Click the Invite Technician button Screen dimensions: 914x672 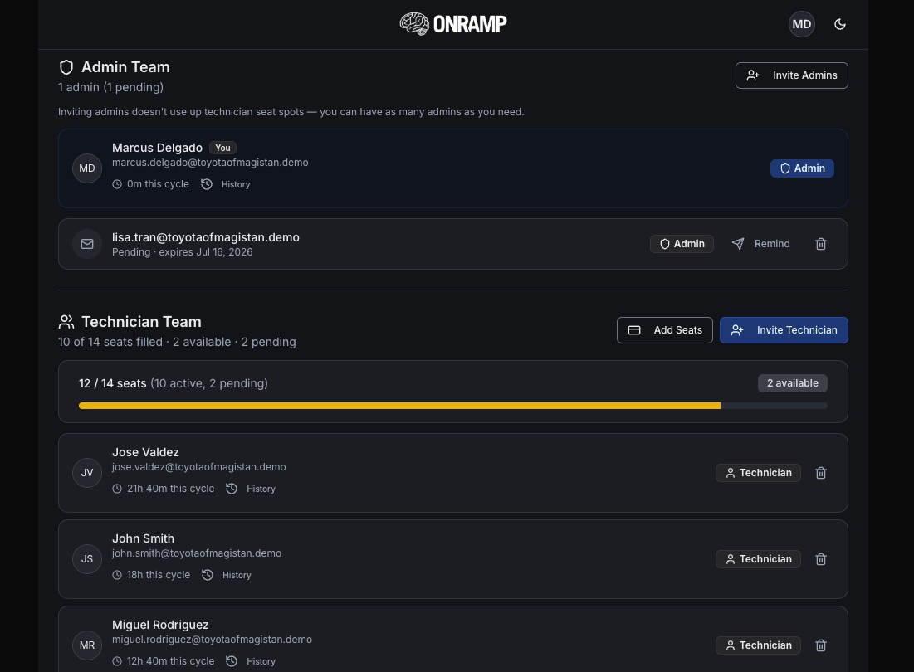tap(784, 330)
